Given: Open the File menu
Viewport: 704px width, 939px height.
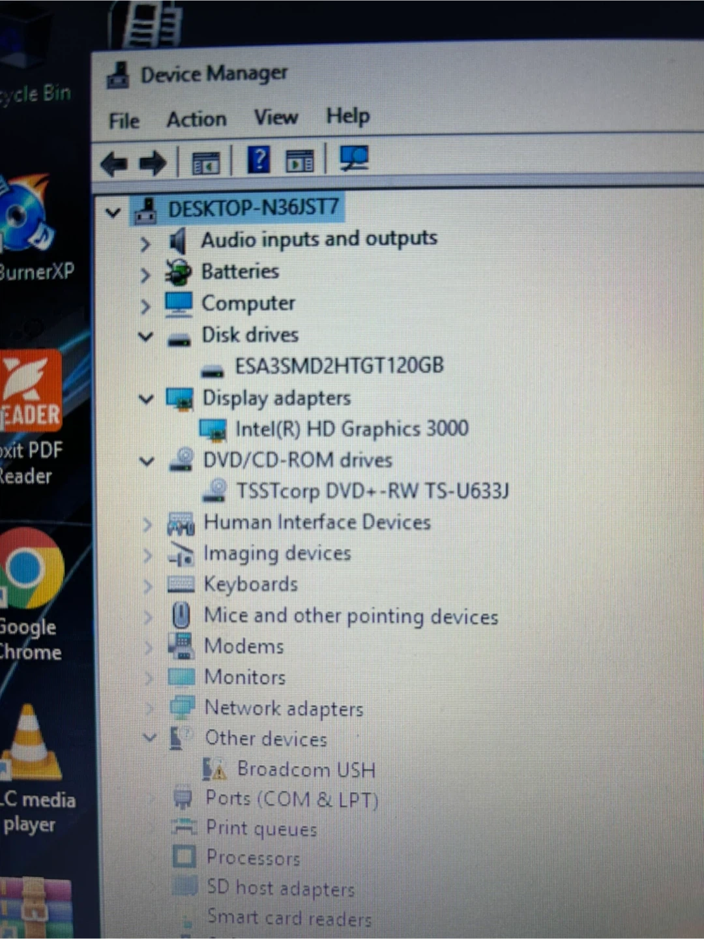Looking at the screenshot, I should coord(124,121).
